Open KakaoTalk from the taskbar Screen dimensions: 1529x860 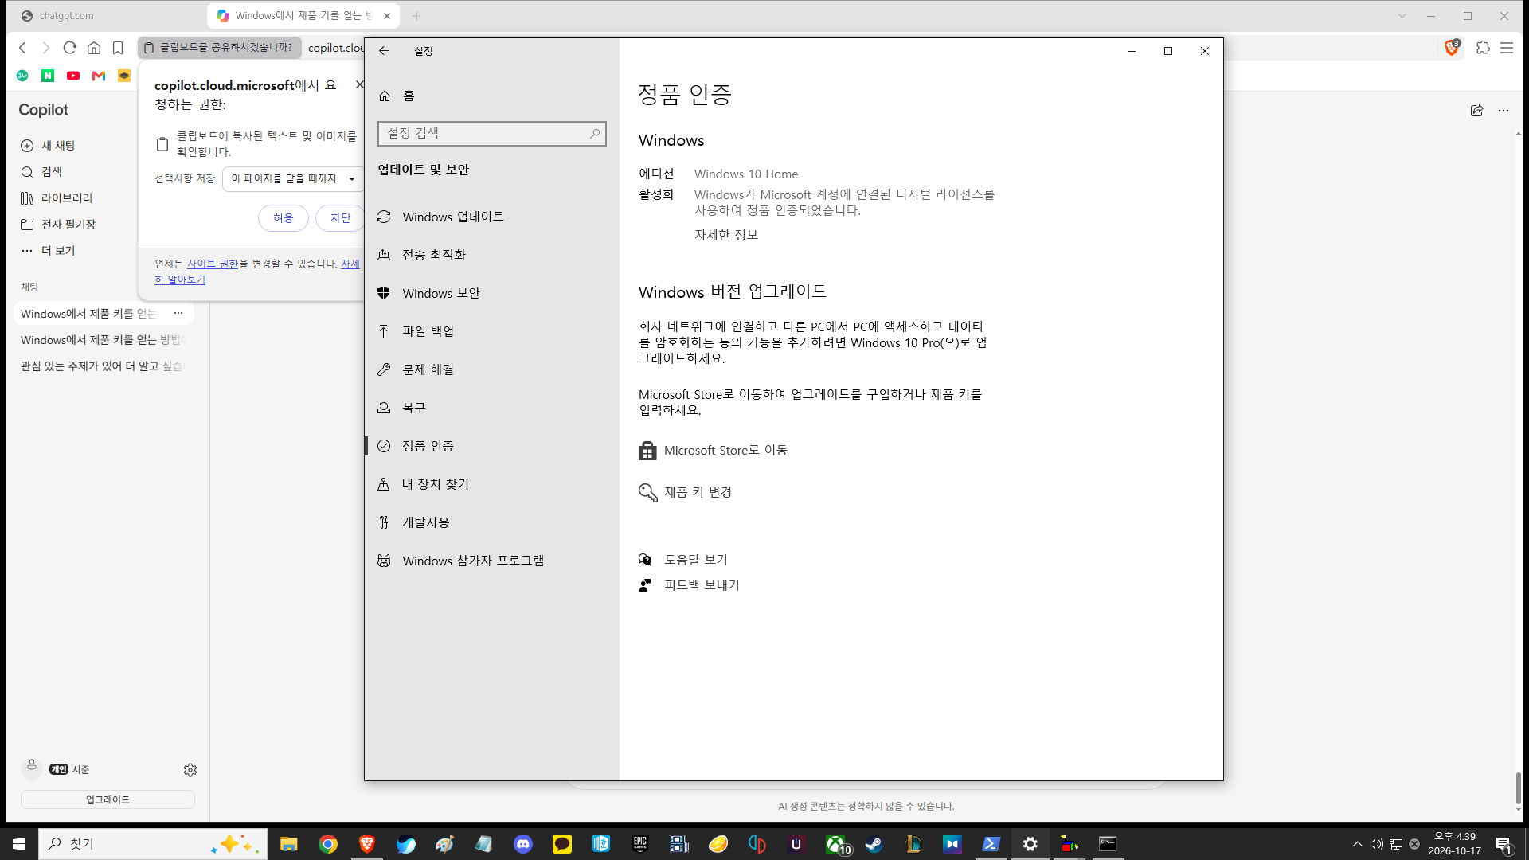[562, 844]
